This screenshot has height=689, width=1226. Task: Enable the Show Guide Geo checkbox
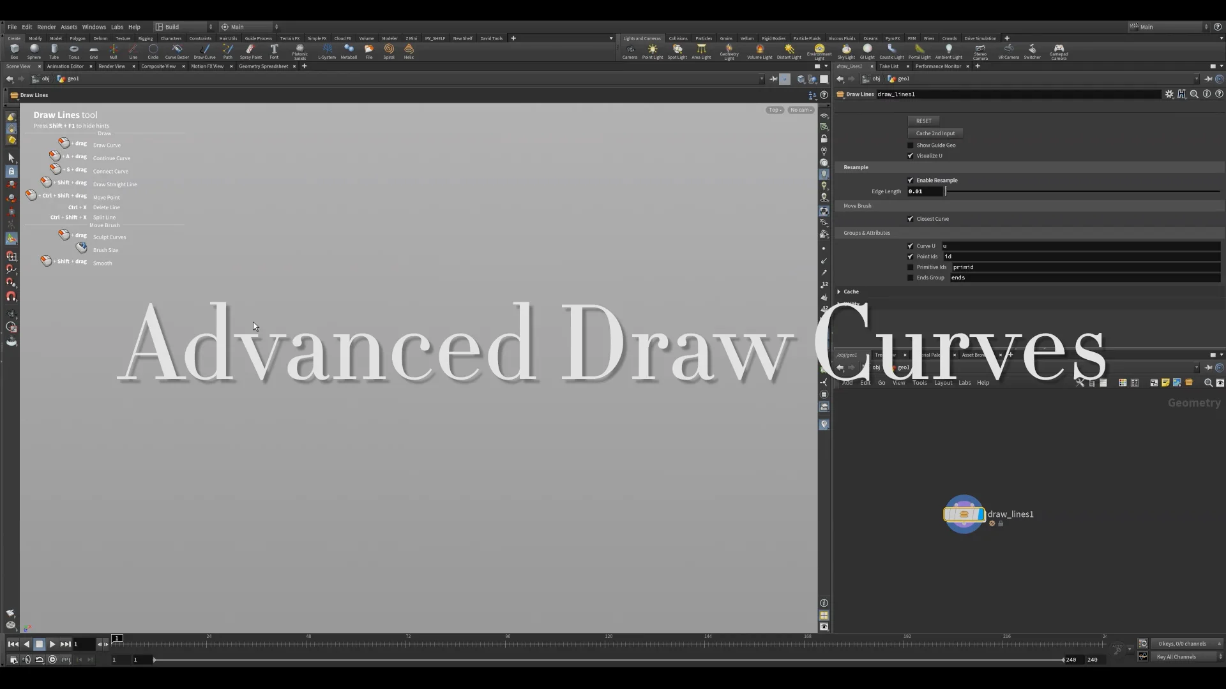click(x=910, y=145)
